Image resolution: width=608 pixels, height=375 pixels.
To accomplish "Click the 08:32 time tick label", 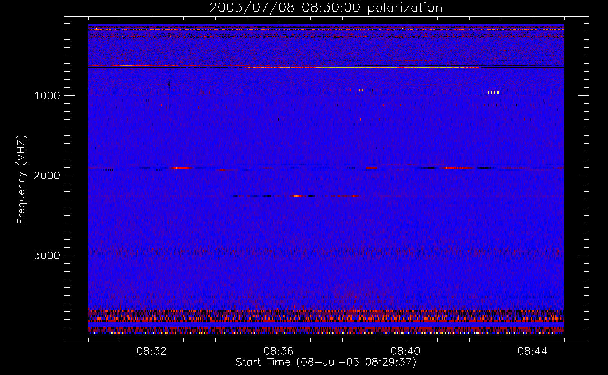I will click(151, 351).
